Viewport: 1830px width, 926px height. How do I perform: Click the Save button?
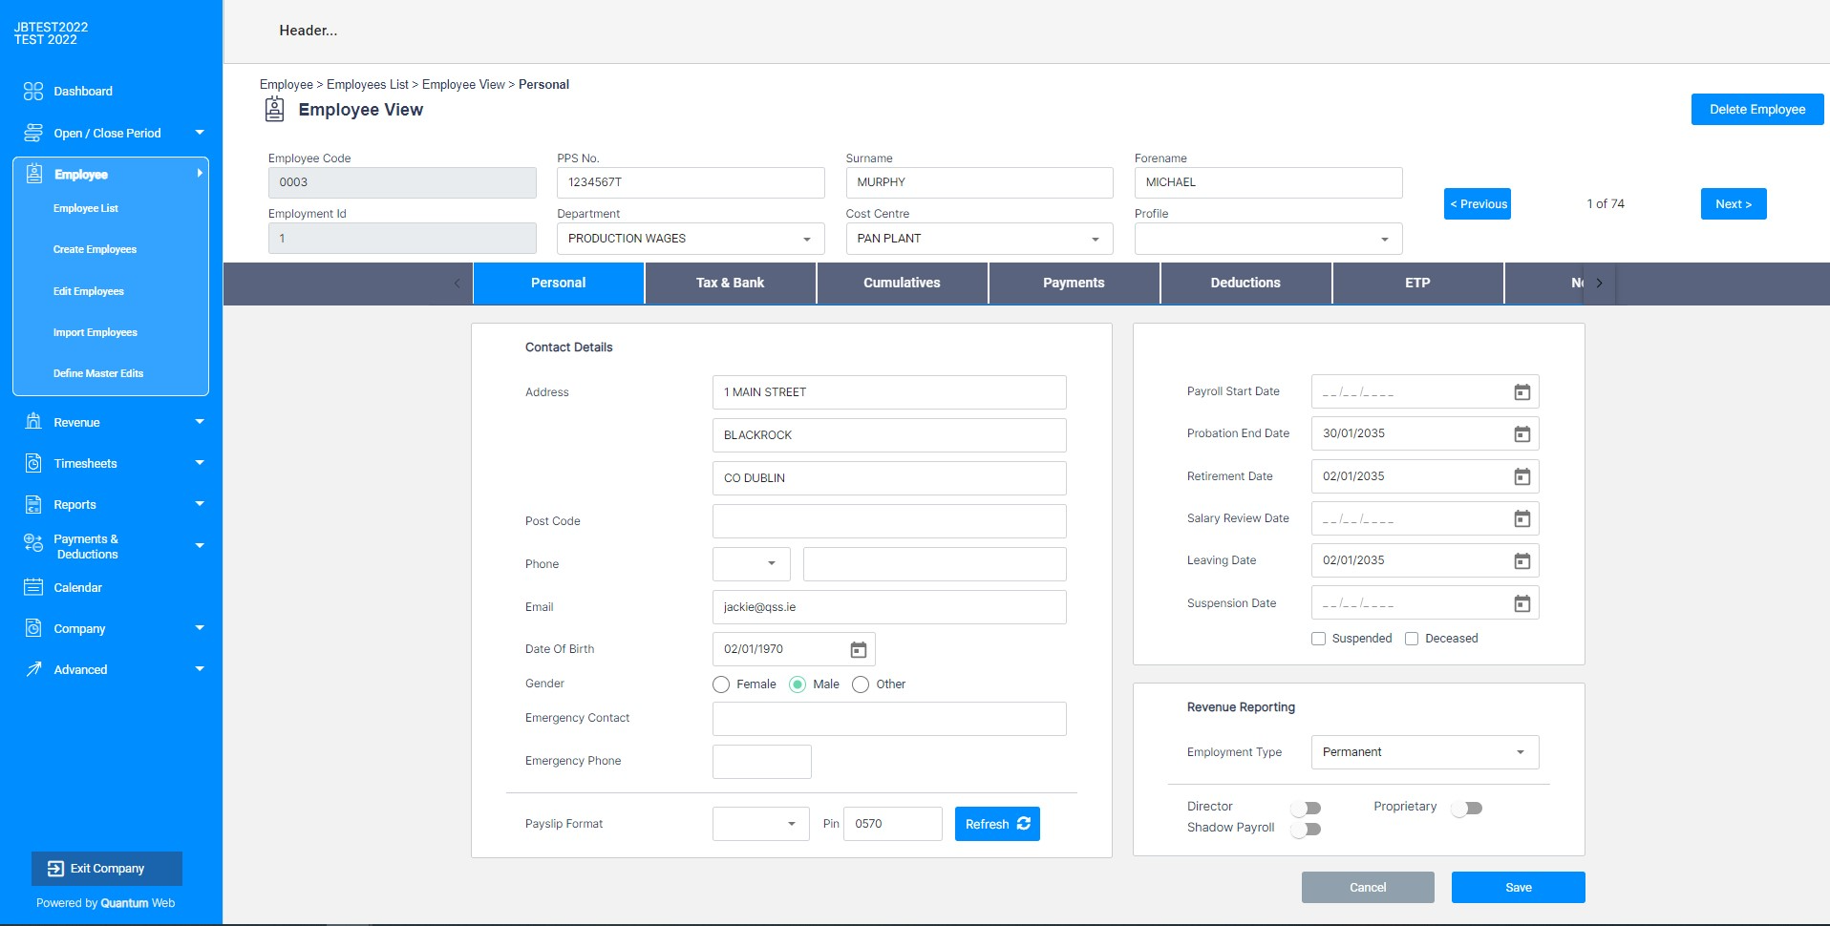tap(1519, 888)
